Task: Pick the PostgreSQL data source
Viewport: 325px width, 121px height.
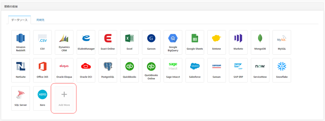Action: point(108,70)
